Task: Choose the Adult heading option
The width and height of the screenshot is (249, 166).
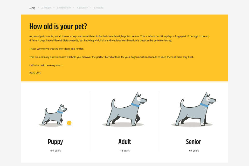Action: [125, 142]
